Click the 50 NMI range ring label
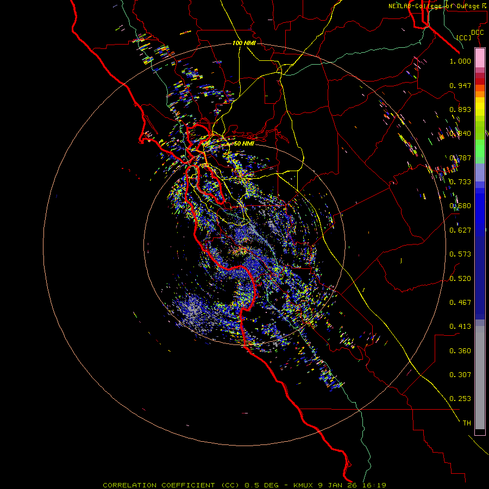 (244, 143)
